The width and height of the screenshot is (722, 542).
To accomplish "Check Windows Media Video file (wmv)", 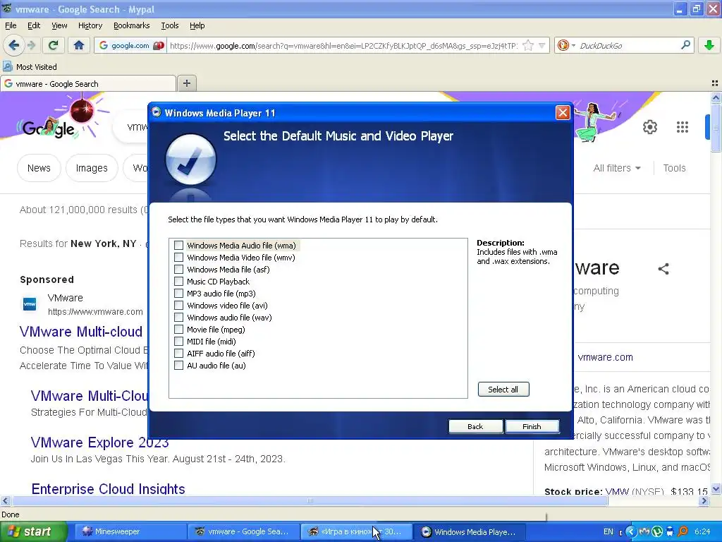I will click(x=178, y=257).
